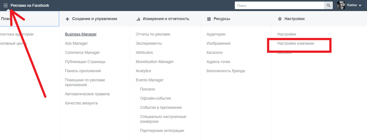
Task: Open Аудитории under Ресурсы
Action: [216, 34]
